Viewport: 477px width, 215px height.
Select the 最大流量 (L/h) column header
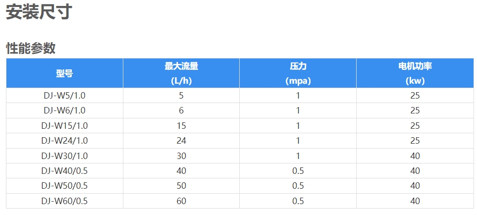pyautogui.click(x=181, y=73)
